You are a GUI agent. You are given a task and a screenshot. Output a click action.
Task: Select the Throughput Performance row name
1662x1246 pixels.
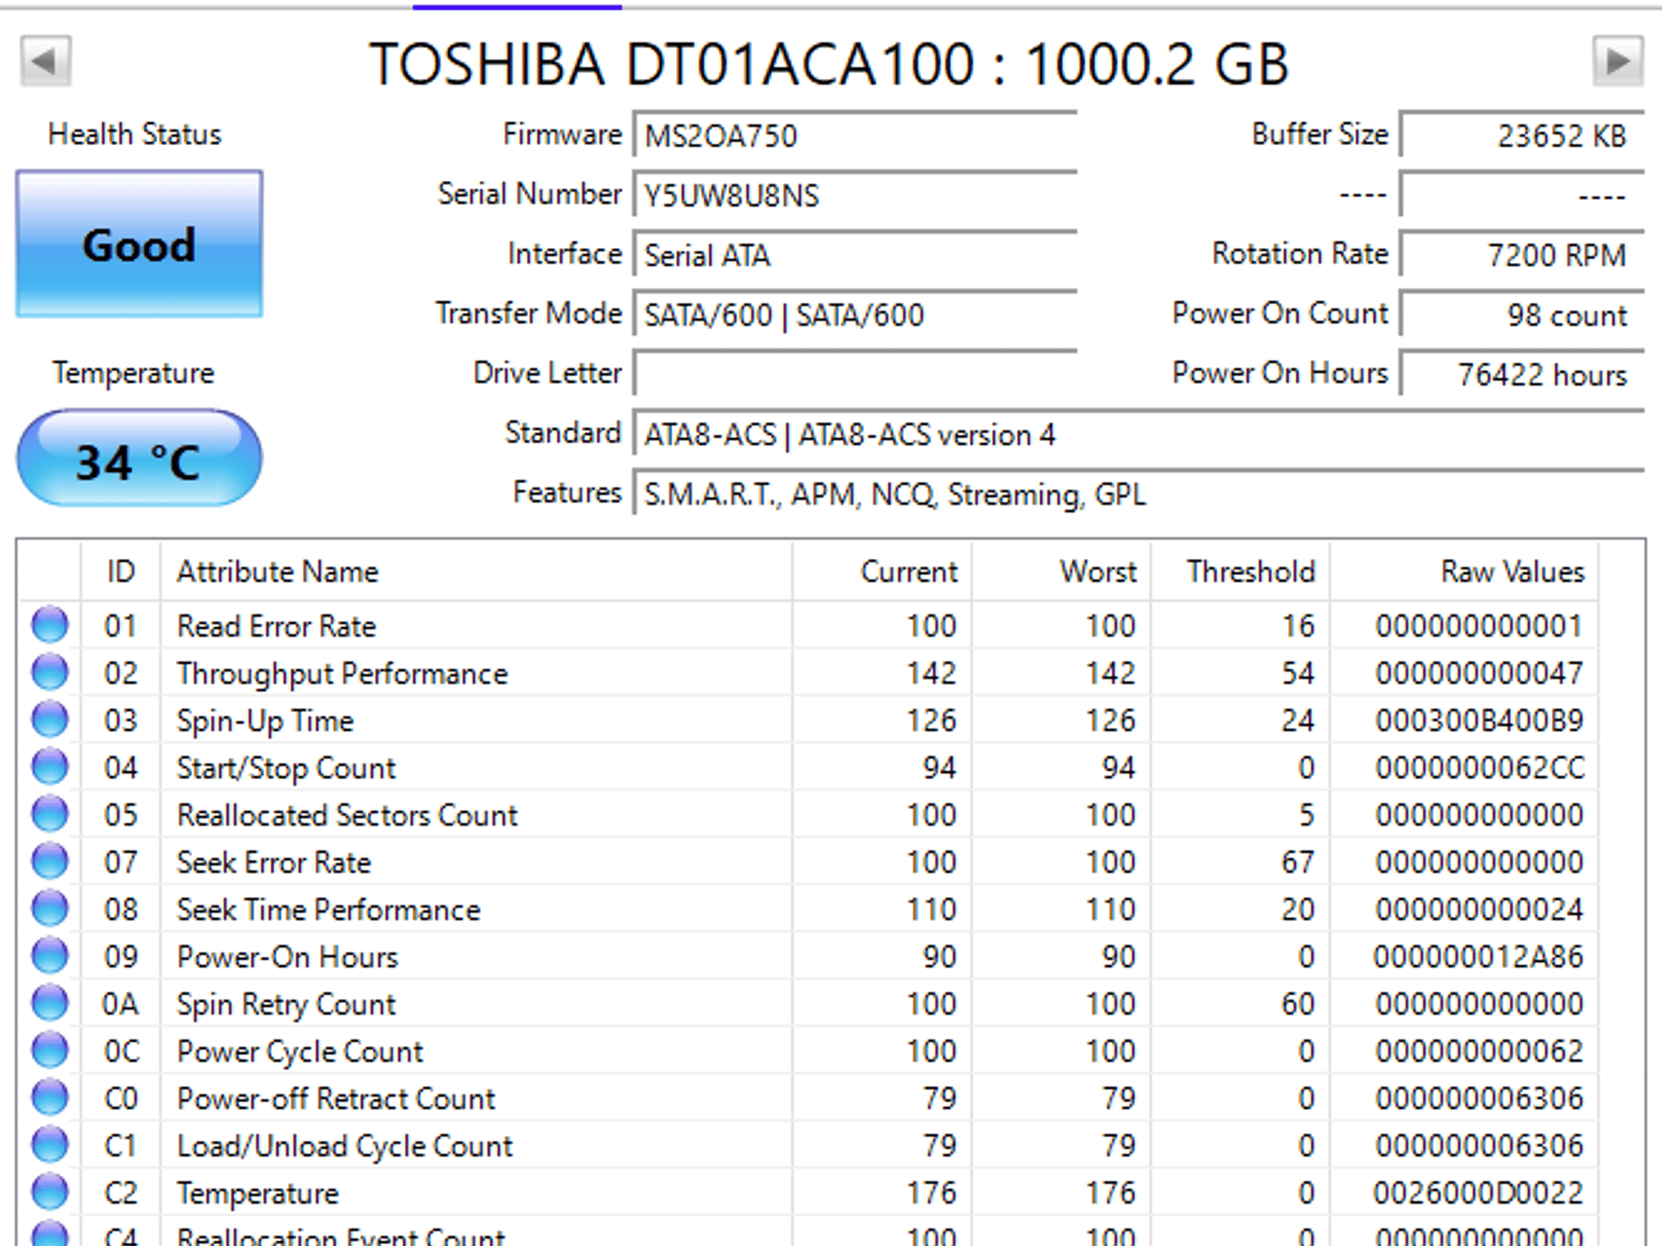coord(342,673)
